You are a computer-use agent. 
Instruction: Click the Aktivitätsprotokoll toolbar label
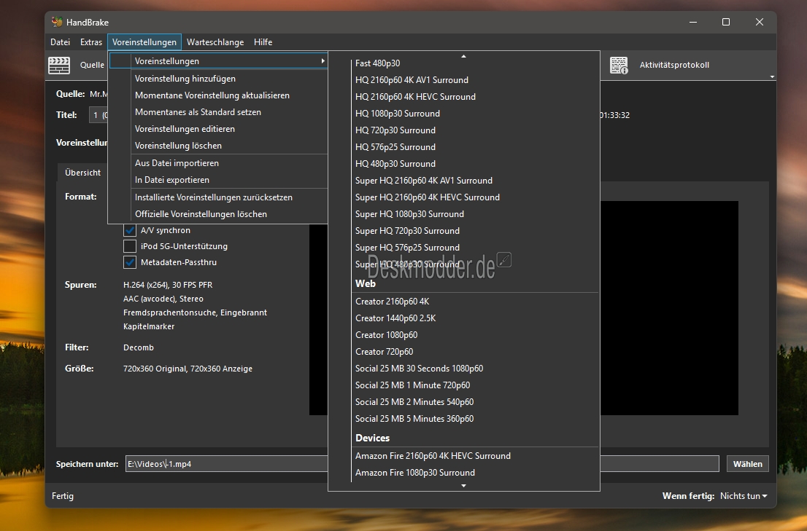(674, 65)
